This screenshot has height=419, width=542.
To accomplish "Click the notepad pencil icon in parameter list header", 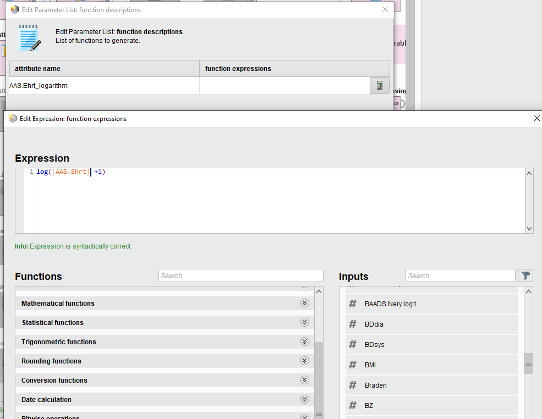I will tap(30, 38).
